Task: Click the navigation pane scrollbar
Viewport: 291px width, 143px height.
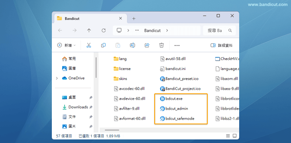Action: tap(96, 68)
